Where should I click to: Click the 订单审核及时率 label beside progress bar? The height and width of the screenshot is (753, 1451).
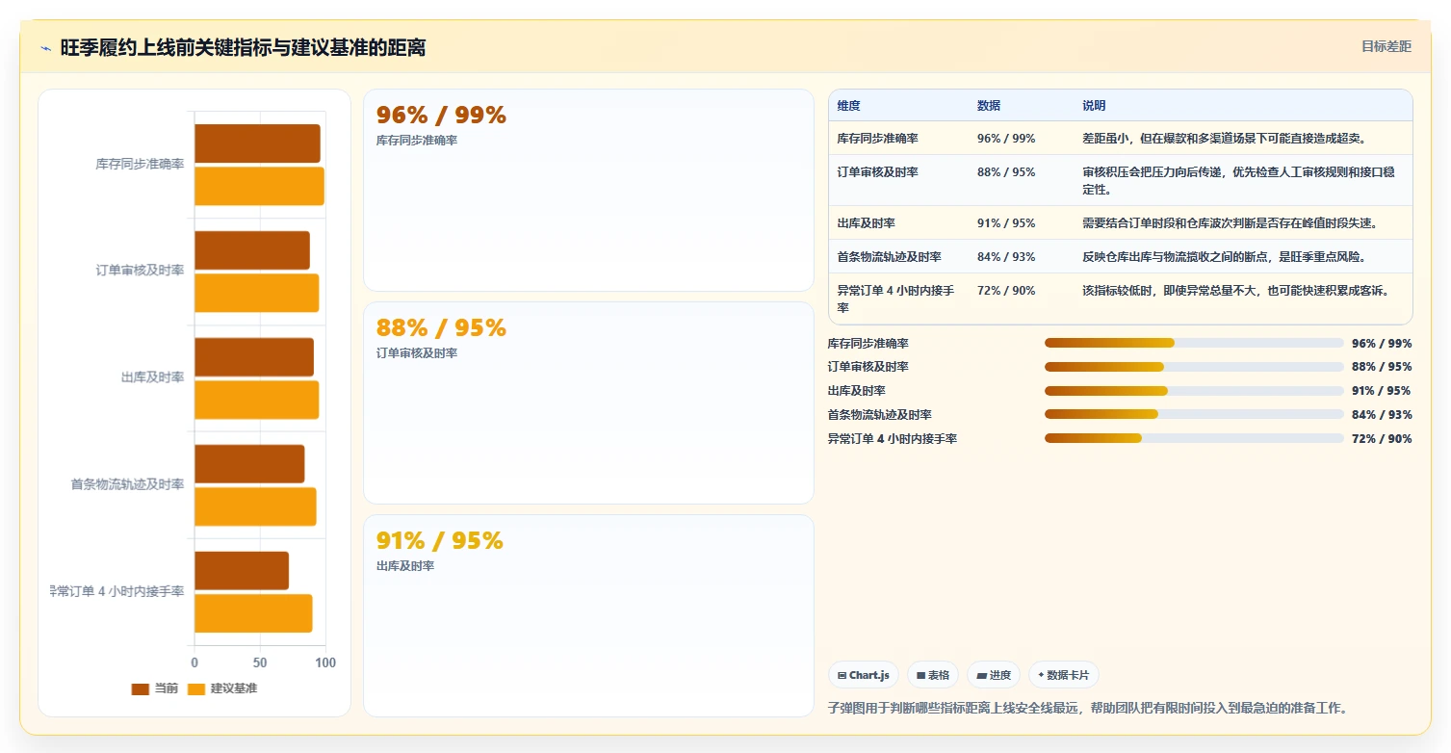click(x=868, y=367)
